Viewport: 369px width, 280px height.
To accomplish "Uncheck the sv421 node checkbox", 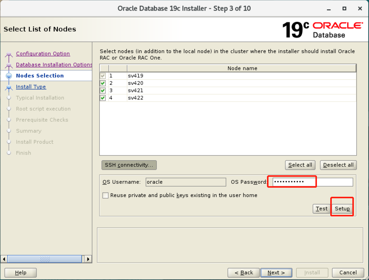I will tap(103, 91).
